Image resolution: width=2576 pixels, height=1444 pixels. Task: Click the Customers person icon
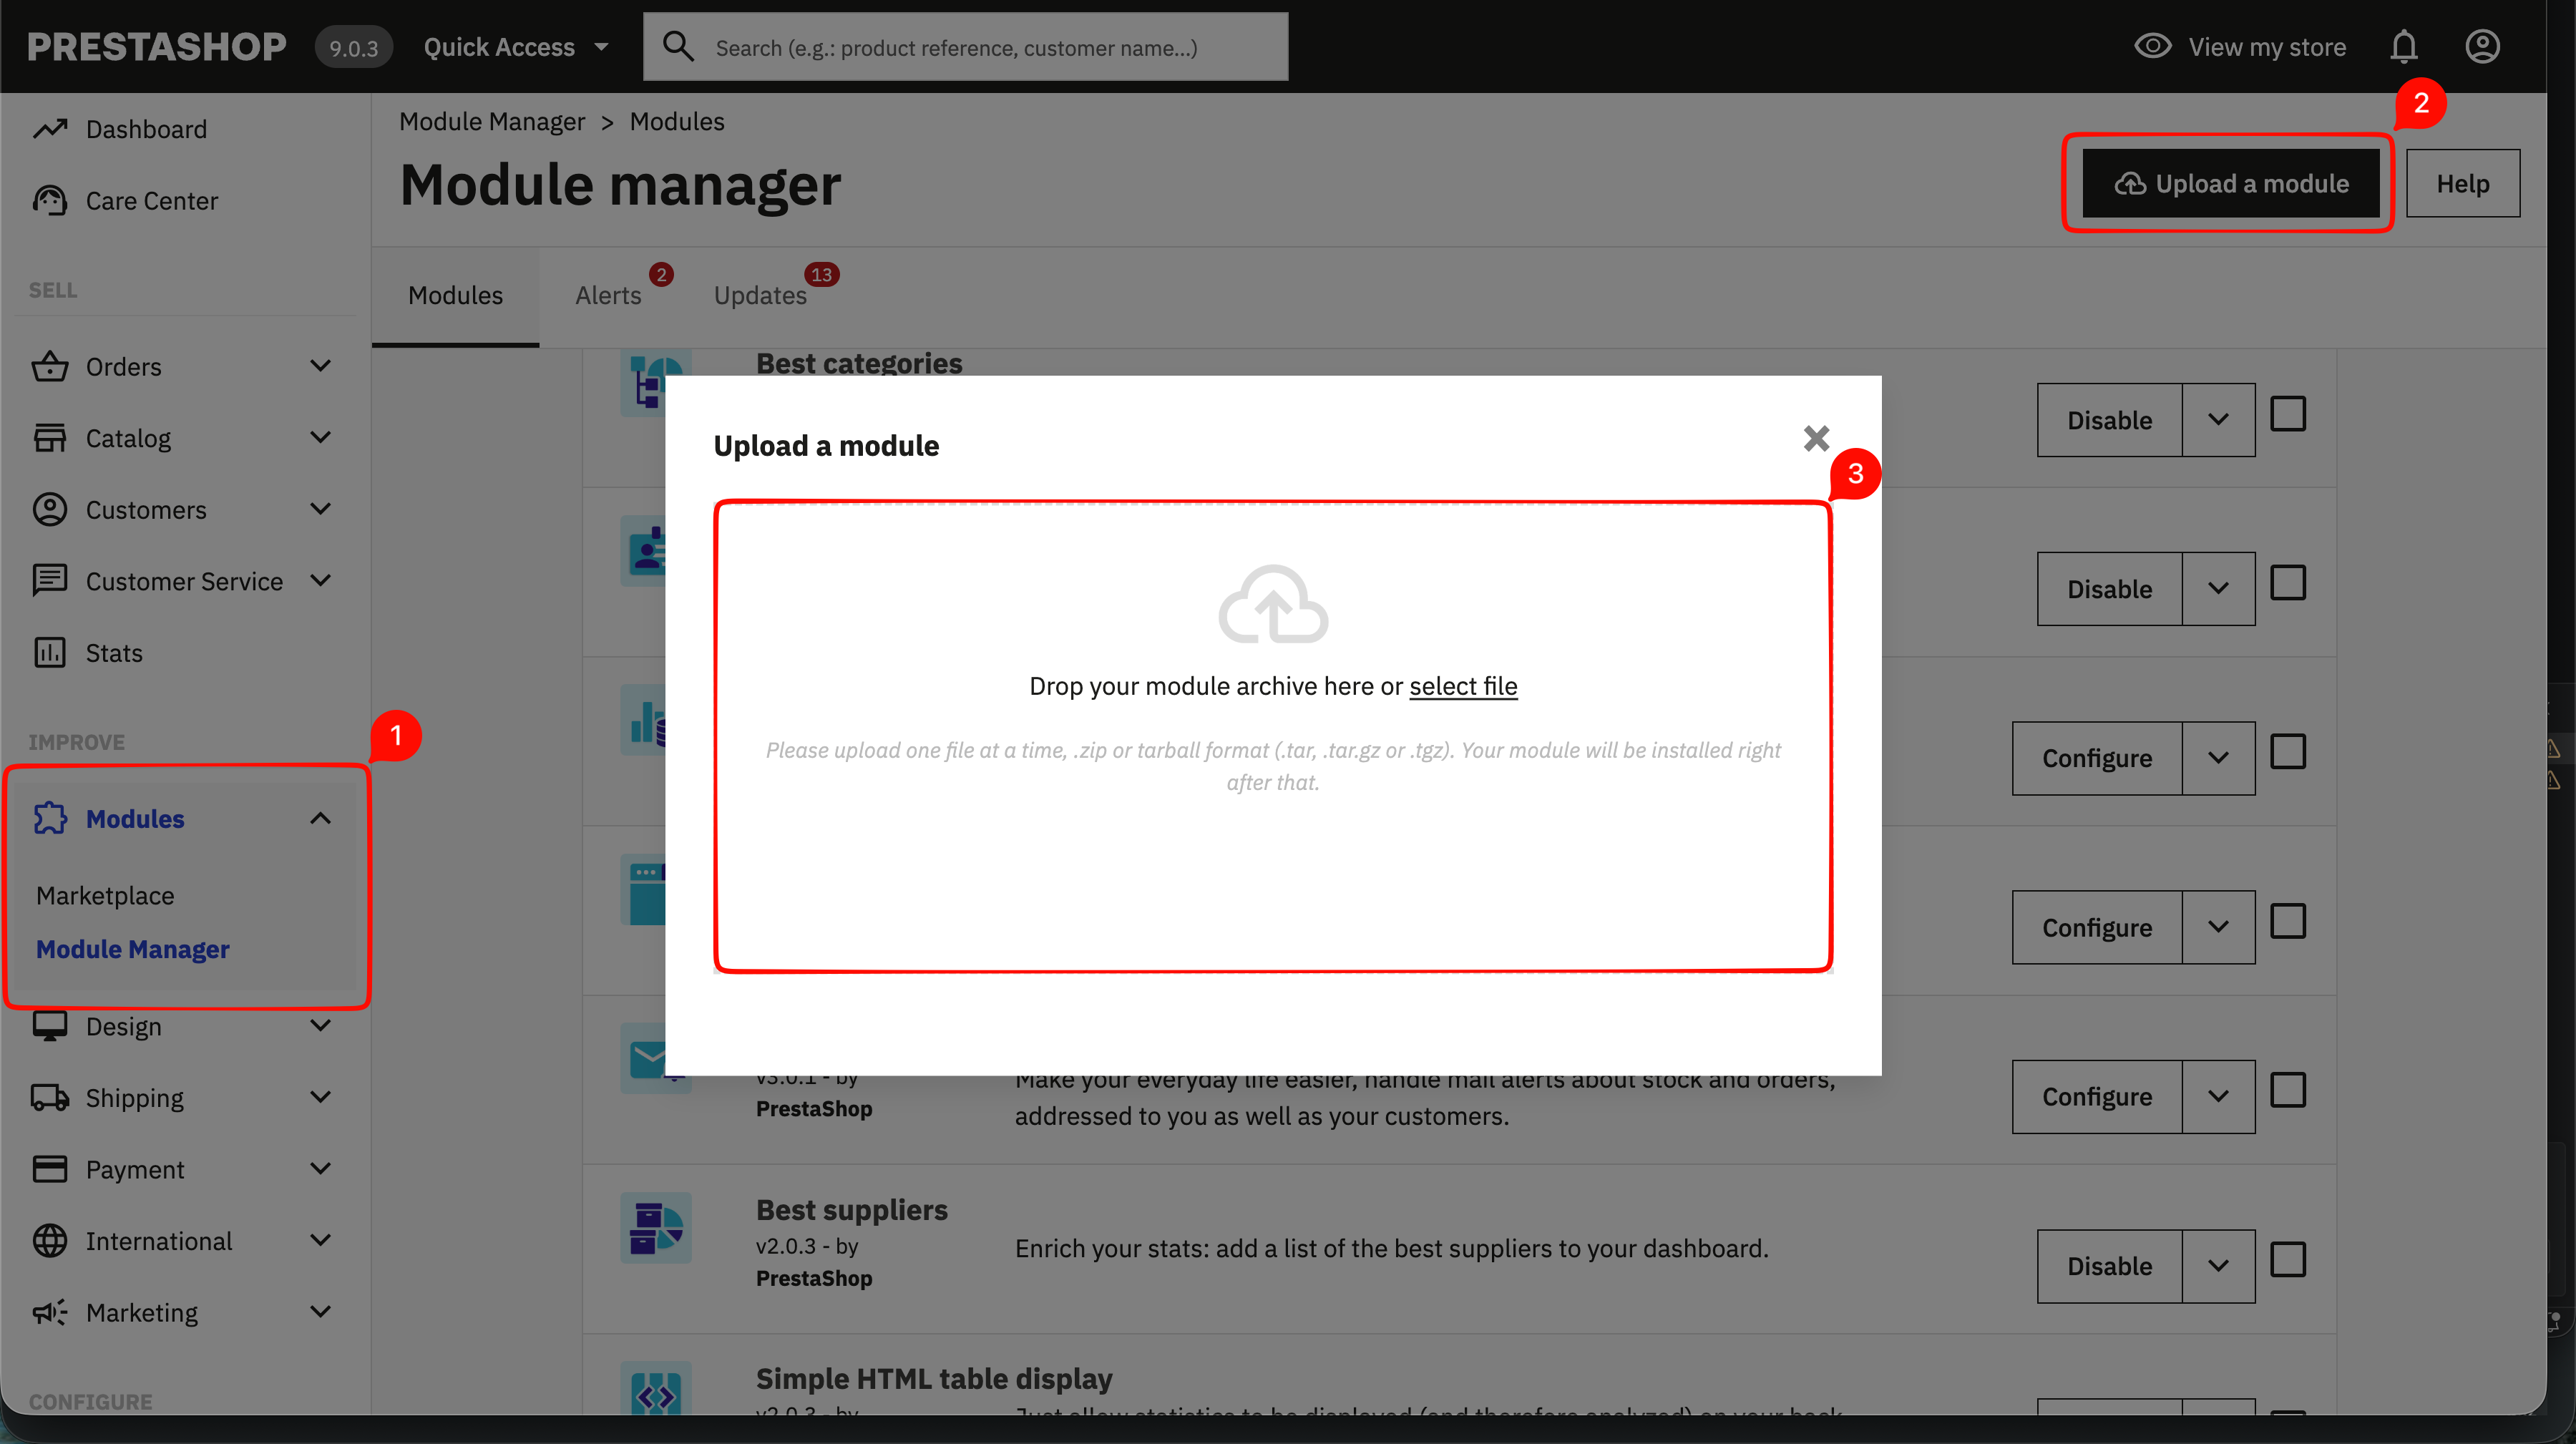pyautogui.click(x=50, y=510)
